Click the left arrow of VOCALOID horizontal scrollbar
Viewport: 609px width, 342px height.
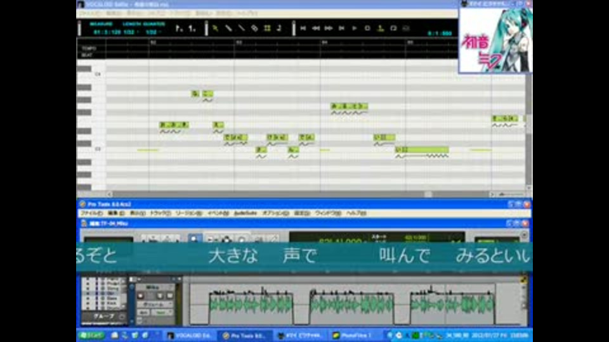(109, 194)
